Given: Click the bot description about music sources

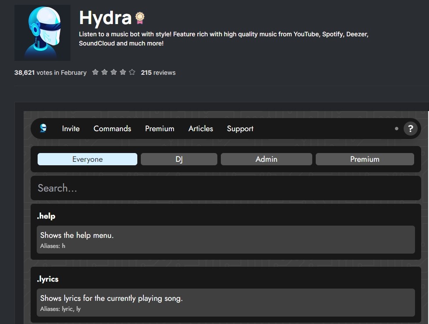Looking at the screenshot, I should [223, 38].
